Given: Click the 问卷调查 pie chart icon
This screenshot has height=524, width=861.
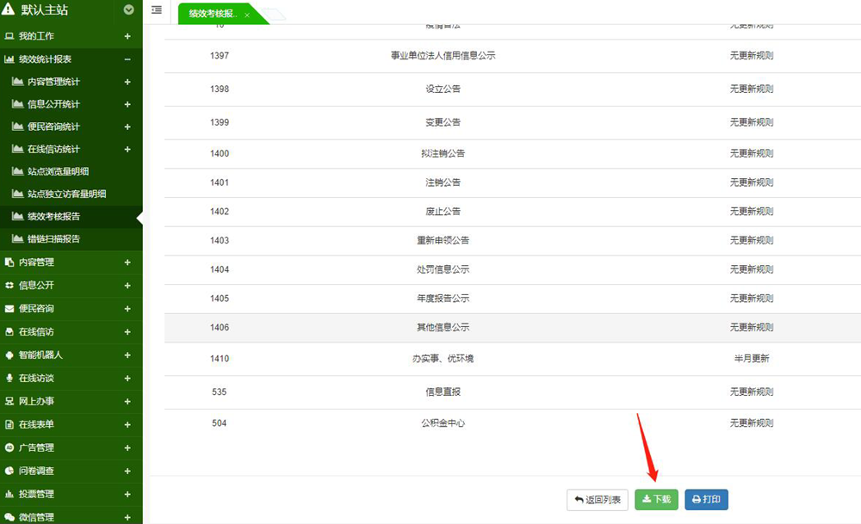Looking at the screenshot, I should [x=9, y=471].
